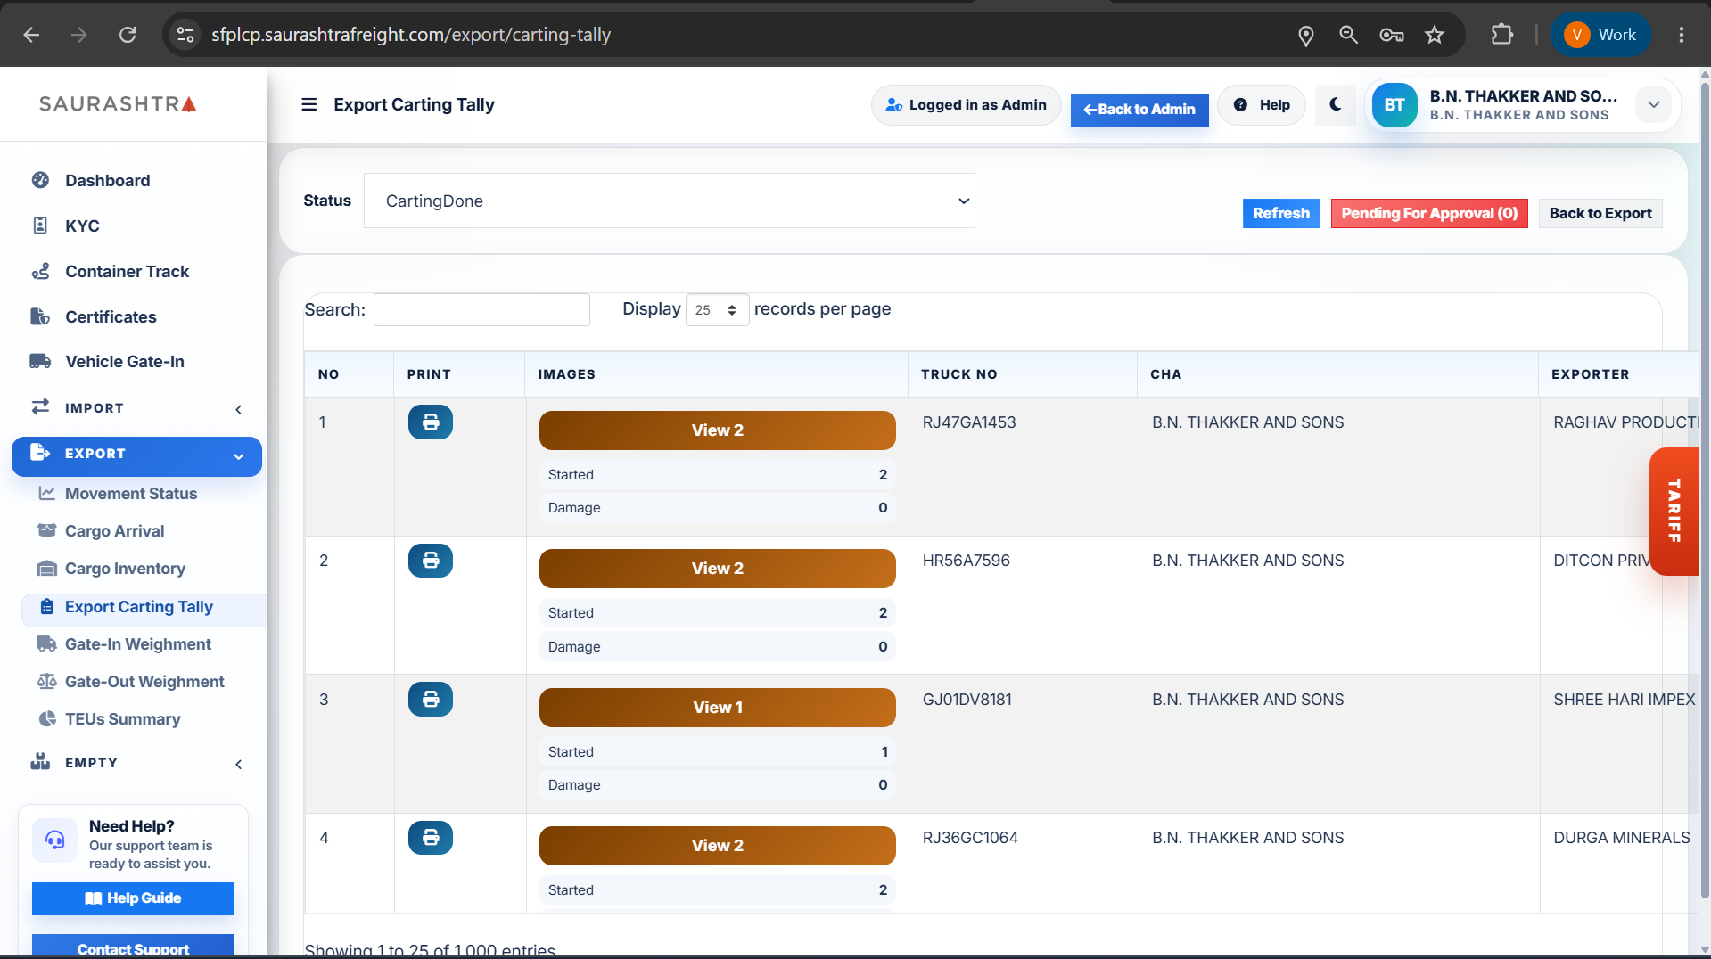This screenshot has width=1711, height=959.
Task: Open Vehicle Gate-In in sidebar
Action: click(125, 362)
